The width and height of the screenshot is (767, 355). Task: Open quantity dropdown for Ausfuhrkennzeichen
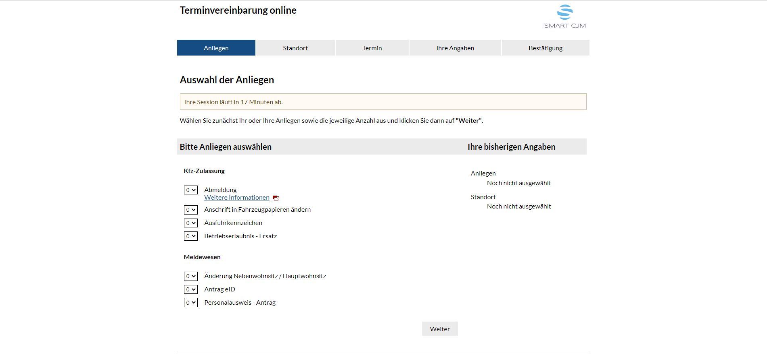(x=191, y=223)
